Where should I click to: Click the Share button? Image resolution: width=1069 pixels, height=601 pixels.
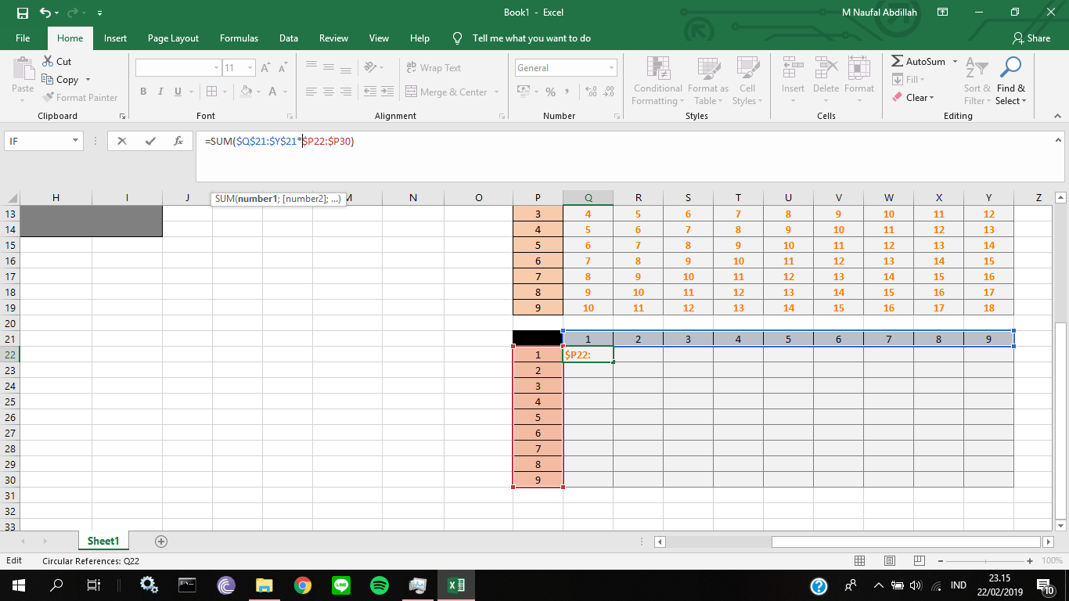click(x=1031, y=38)
